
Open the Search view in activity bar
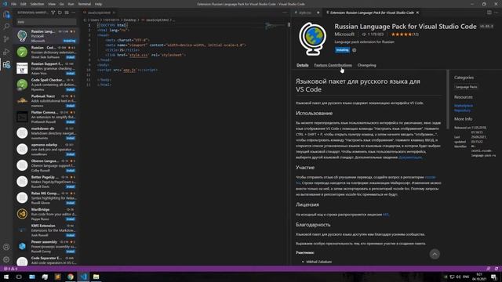6,27
